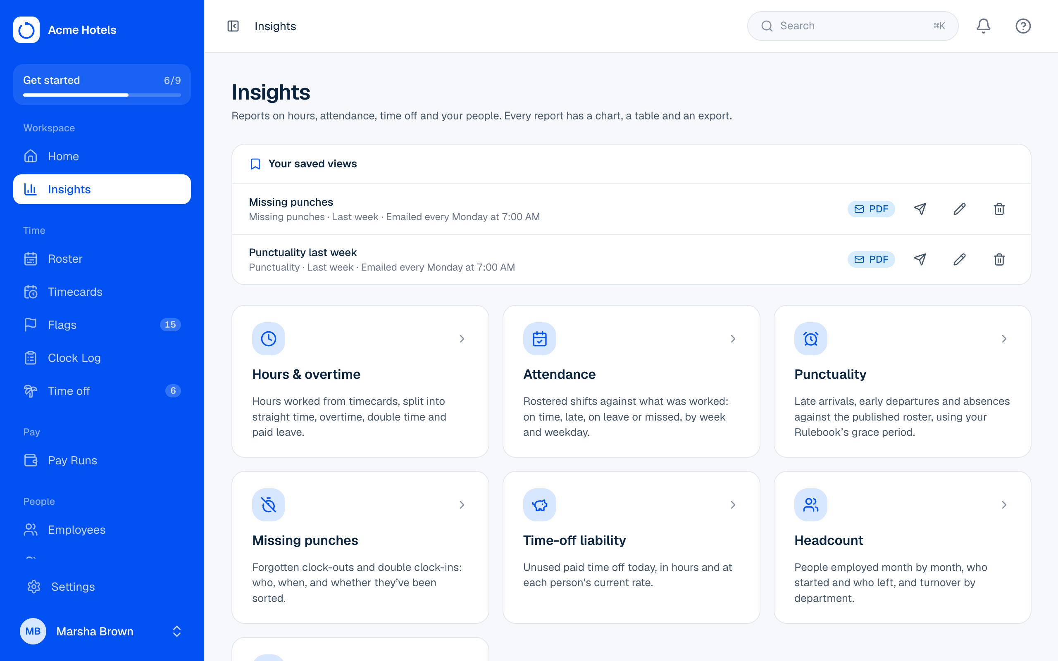Edit the Punctuality last week view

(960, 259)
